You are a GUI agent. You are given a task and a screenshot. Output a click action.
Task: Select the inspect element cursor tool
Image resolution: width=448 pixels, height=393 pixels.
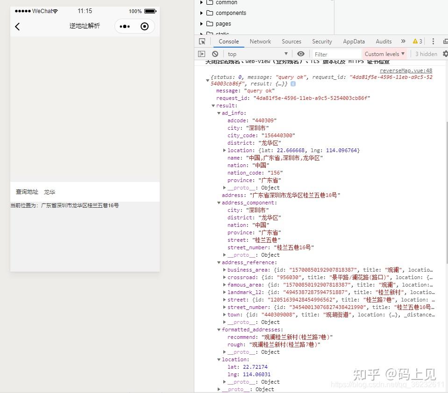tap(202, 42)
